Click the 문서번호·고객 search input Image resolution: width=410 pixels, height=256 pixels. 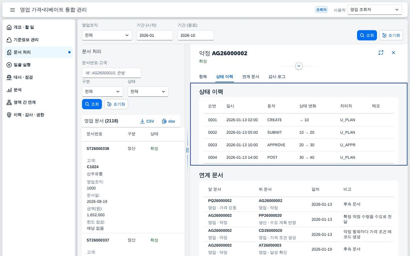[111, 73]
